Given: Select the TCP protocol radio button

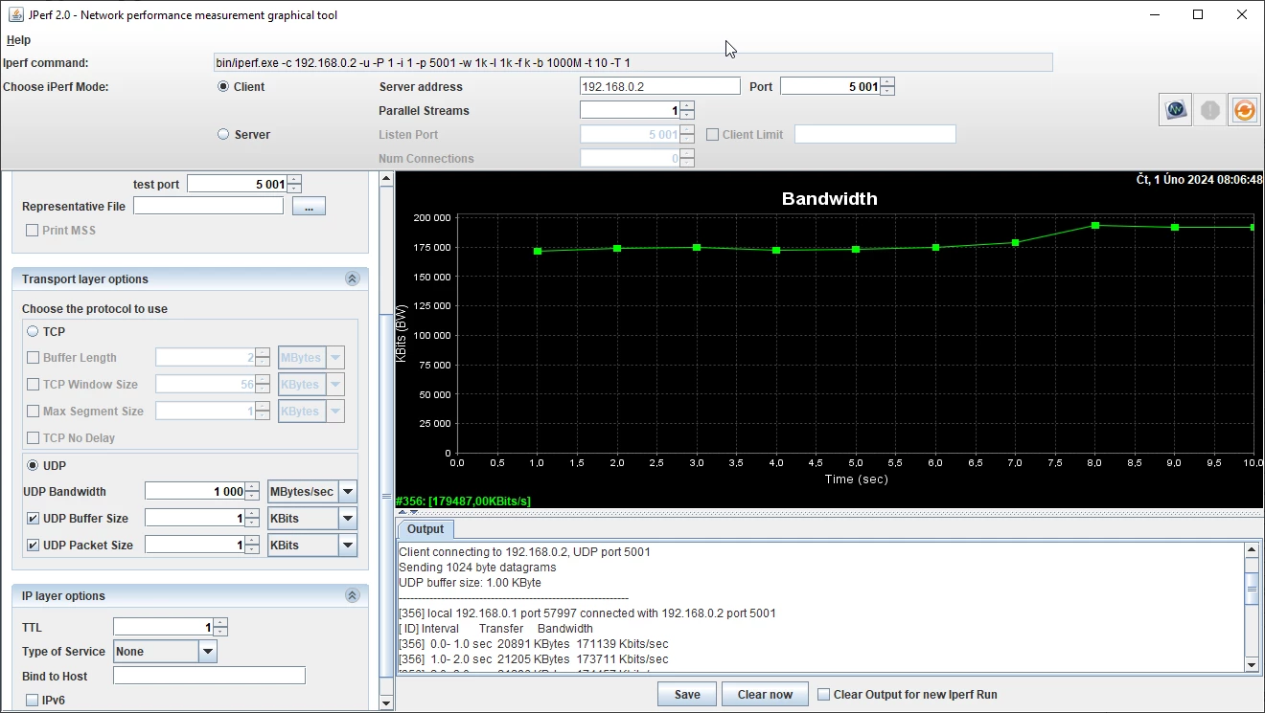Looking at the screenshot, I should (x=33, y=331).
